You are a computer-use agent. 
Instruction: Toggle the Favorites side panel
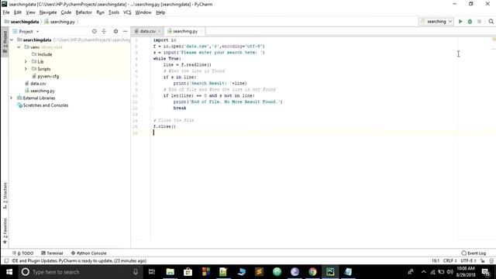point(5,231)
